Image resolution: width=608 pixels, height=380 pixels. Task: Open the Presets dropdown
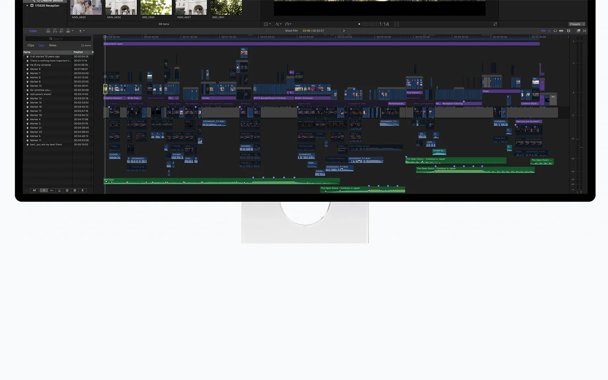click(577, 24)
